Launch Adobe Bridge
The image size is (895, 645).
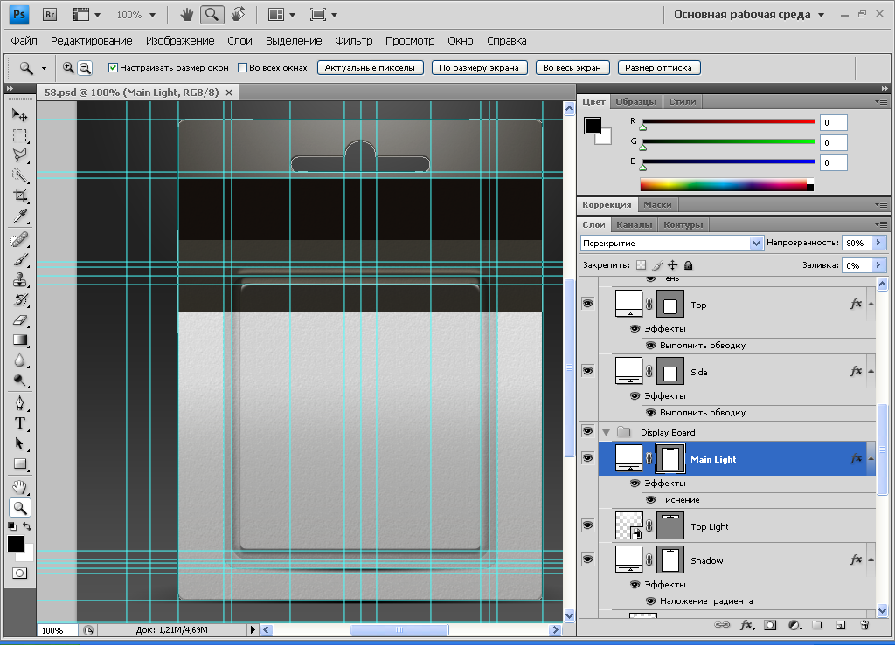[x=50, y=15]
